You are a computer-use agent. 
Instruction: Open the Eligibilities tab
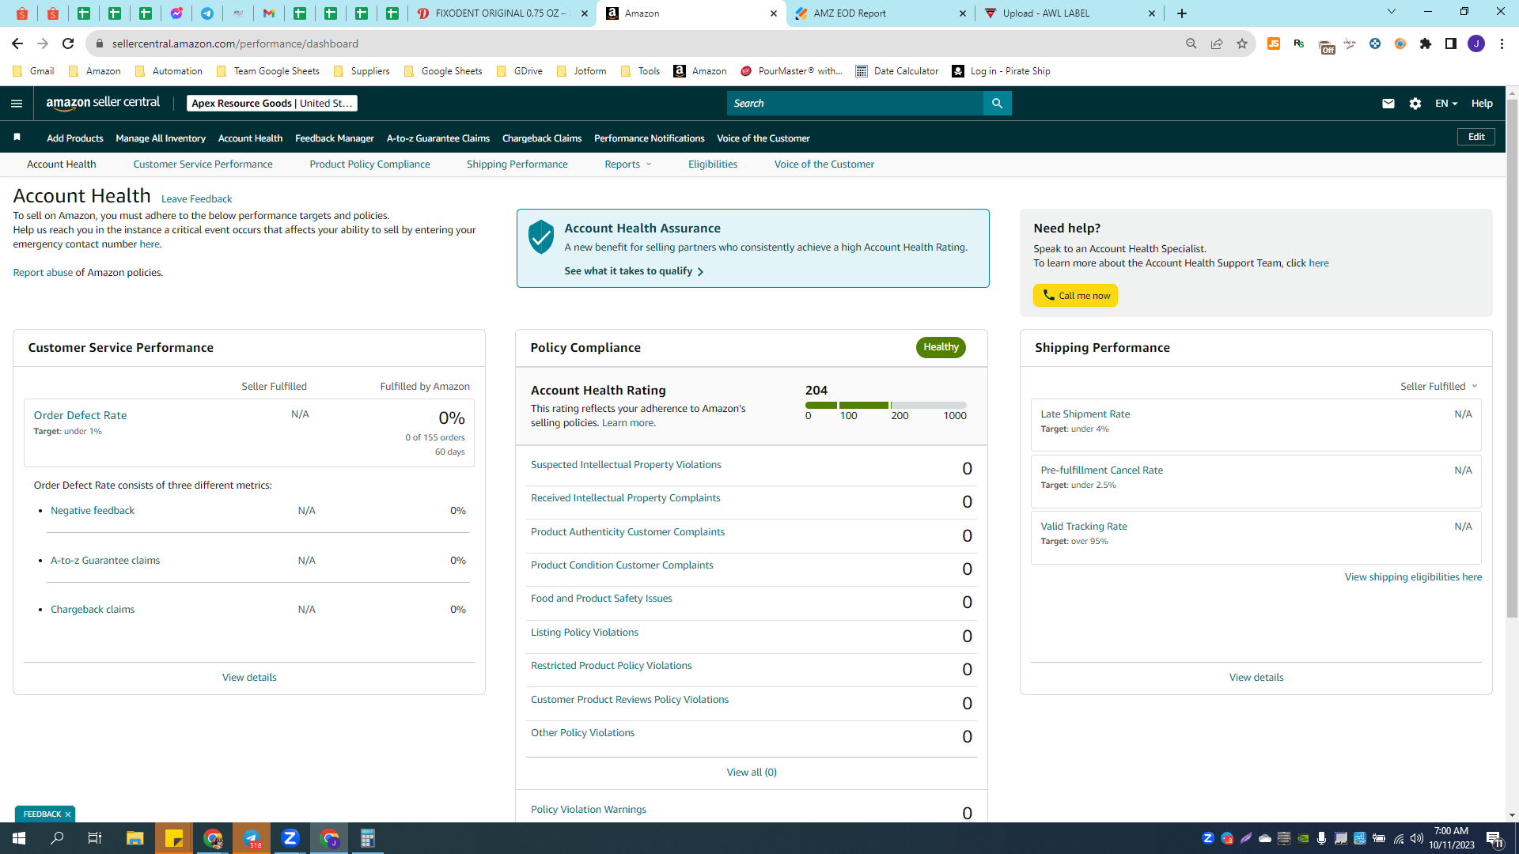pyautogui.click(x=712, y=164)
